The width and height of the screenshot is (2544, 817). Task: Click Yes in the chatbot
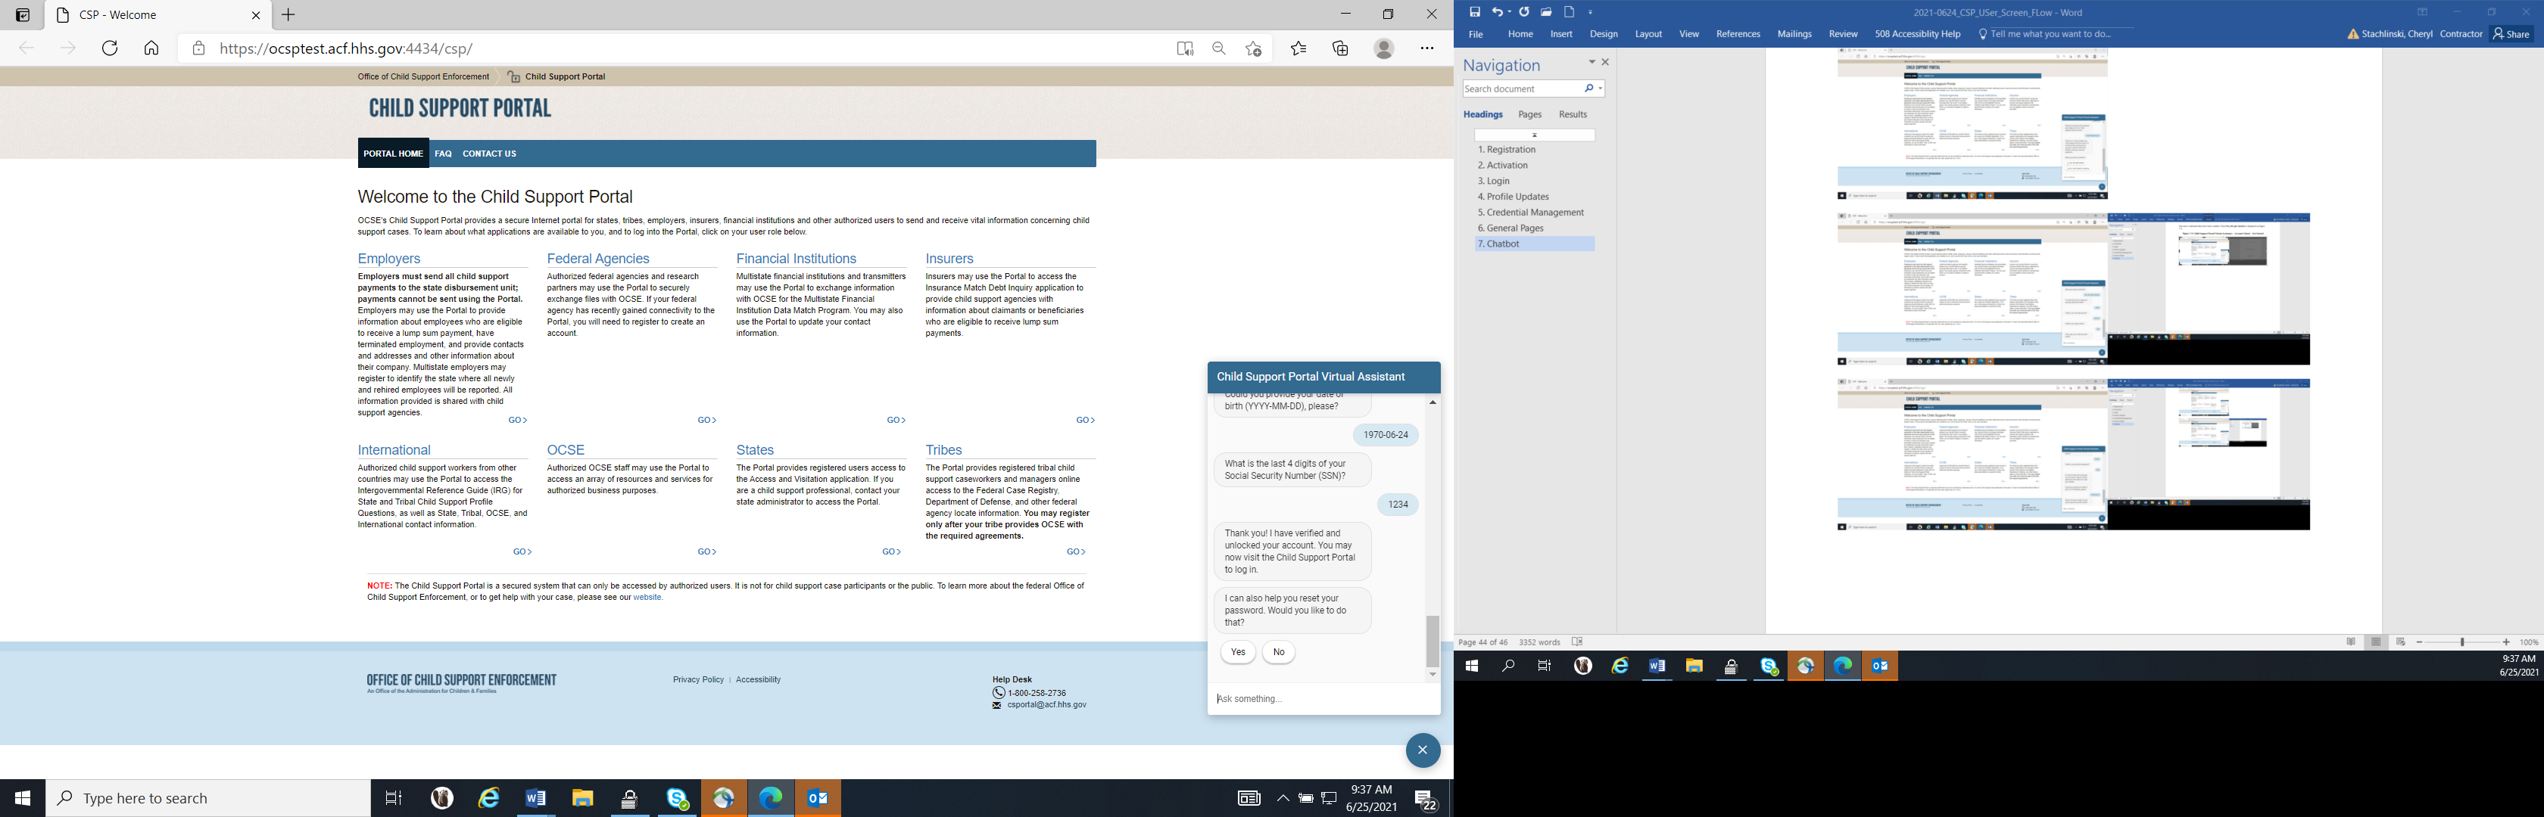point(1237,652)
